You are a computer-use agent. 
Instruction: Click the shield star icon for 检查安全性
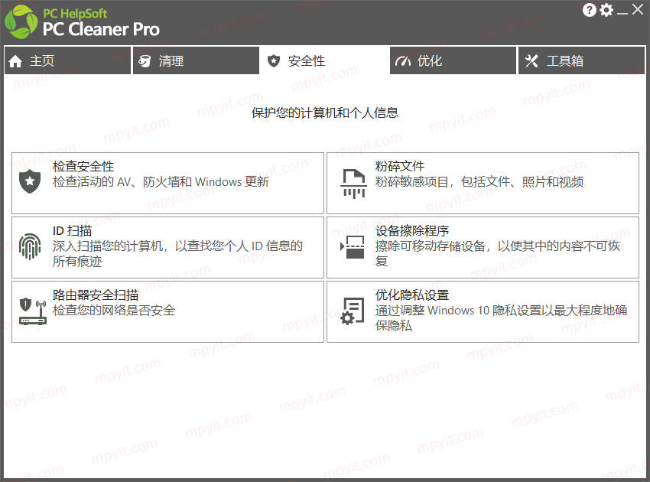click(30, 181)
